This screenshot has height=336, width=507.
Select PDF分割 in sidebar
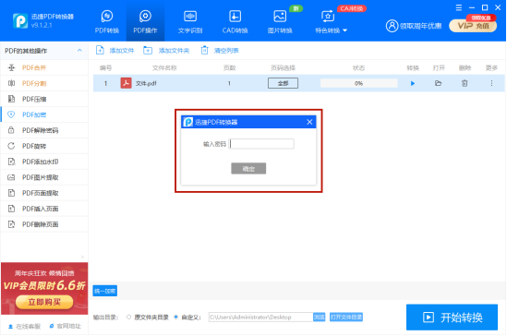coord(44,83)
